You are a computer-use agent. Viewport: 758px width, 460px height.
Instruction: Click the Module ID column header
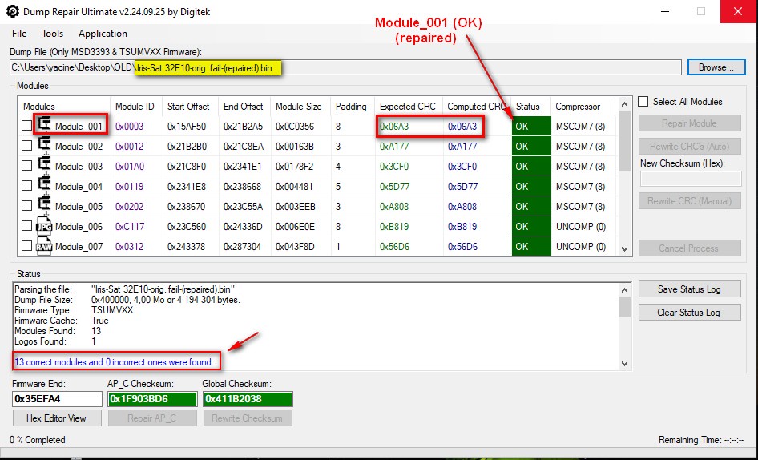(x=136, y=107)
